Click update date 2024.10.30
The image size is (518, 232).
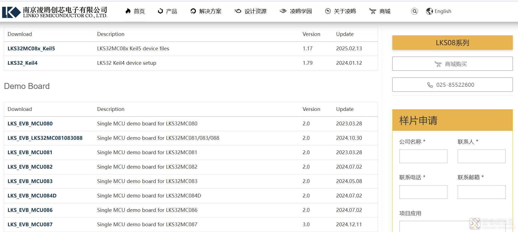(x=349, y=138)
